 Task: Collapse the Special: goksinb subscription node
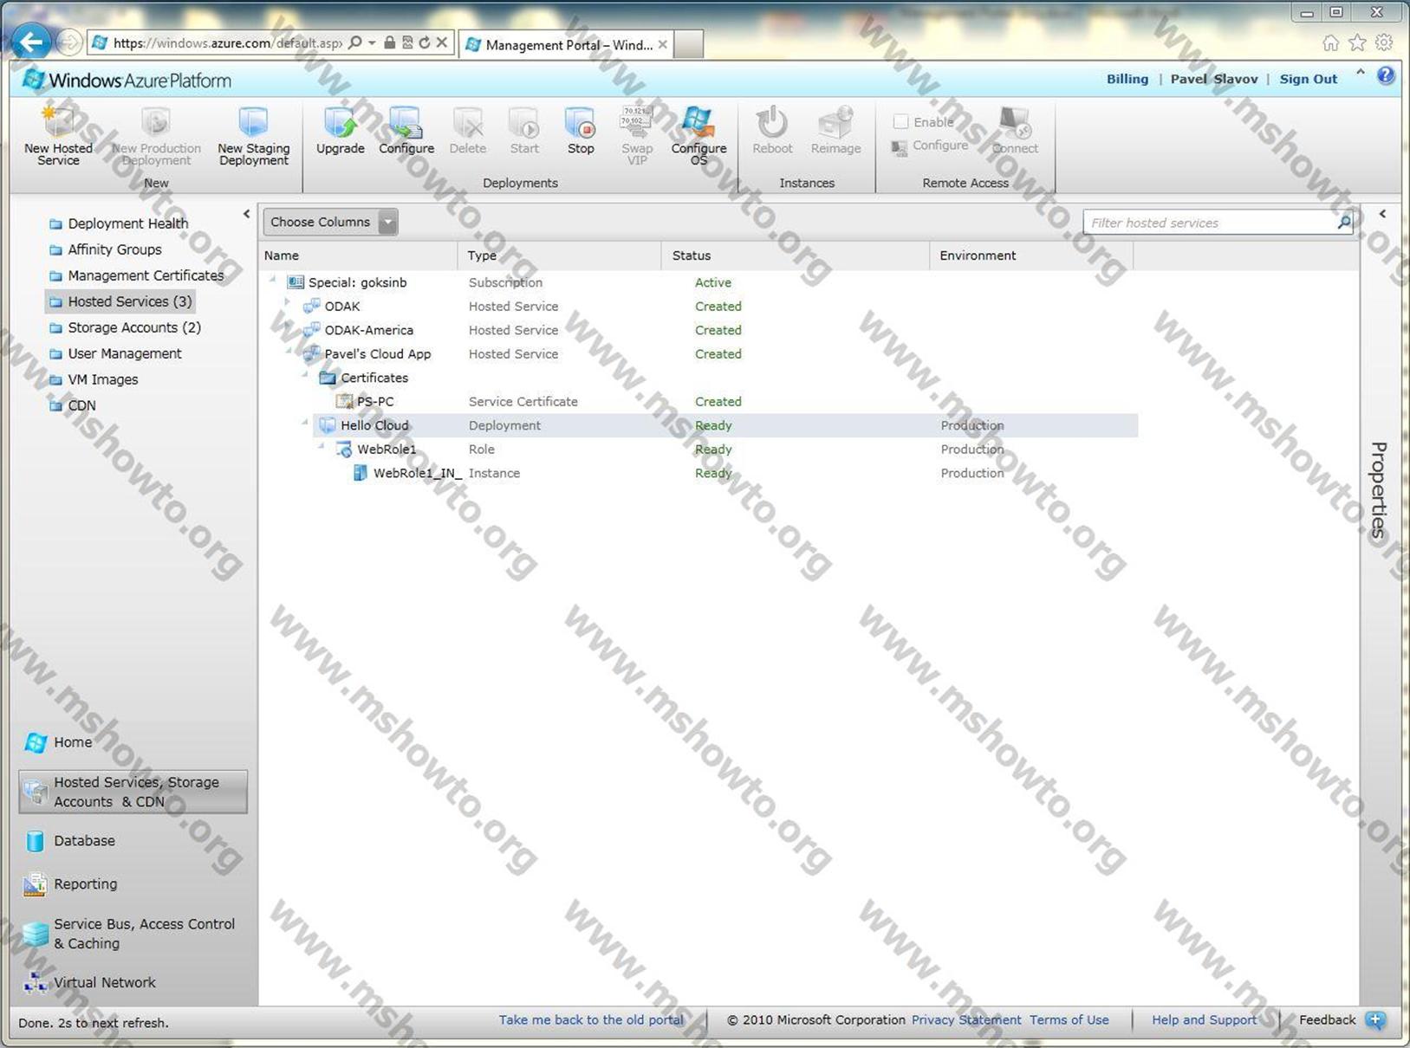point(273,280)
